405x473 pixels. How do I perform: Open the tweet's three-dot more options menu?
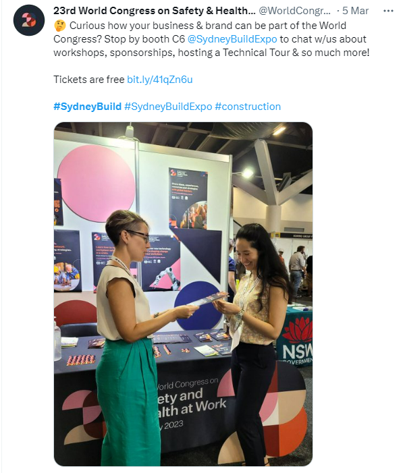[388, 11]
